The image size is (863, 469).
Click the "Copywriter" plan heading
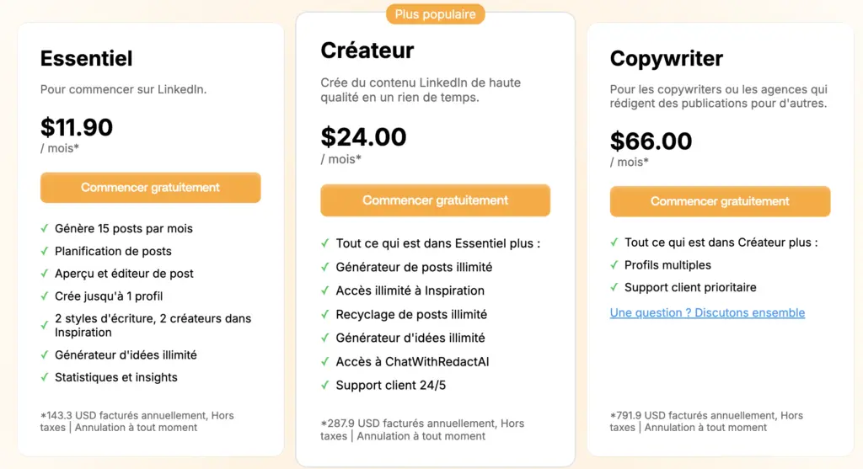[x=667, y=58]
